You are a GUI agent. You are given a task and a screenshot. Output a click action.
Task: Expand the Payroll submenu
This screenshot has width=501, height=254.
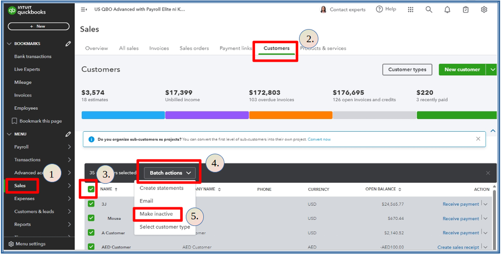[x=69, y=147]
